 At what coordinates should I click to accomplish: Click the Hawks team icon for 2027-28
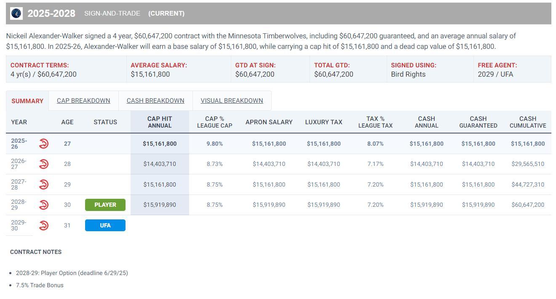tap(43, 184)
